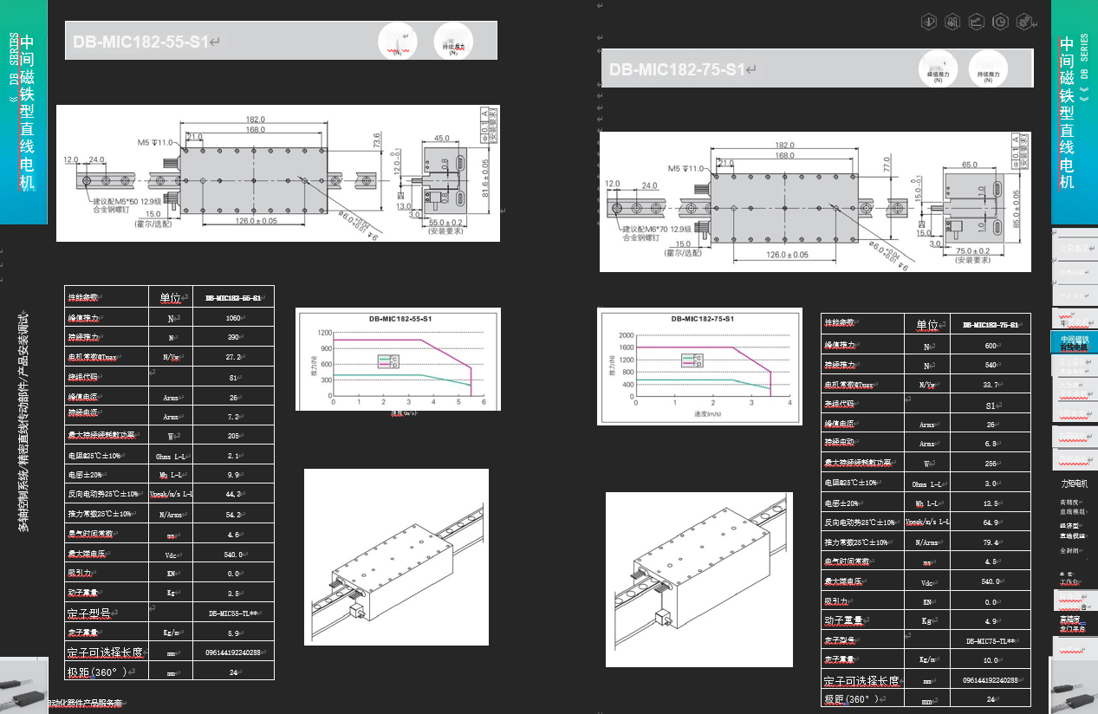Click the right page's 3D motor illustration

[698, 580]
